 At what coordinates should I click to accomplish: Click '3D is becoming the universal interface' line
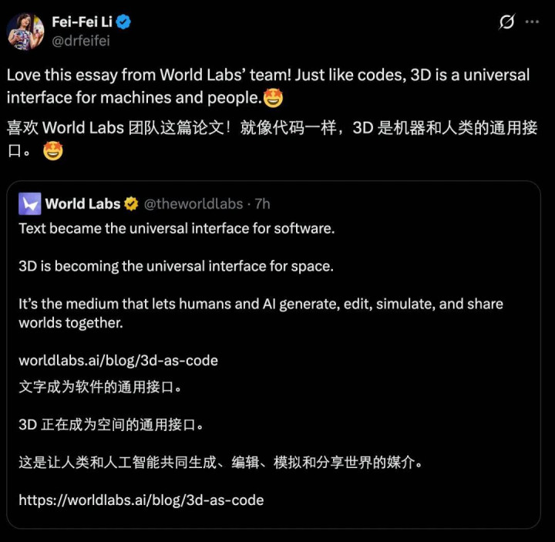[x=177, y=266]
